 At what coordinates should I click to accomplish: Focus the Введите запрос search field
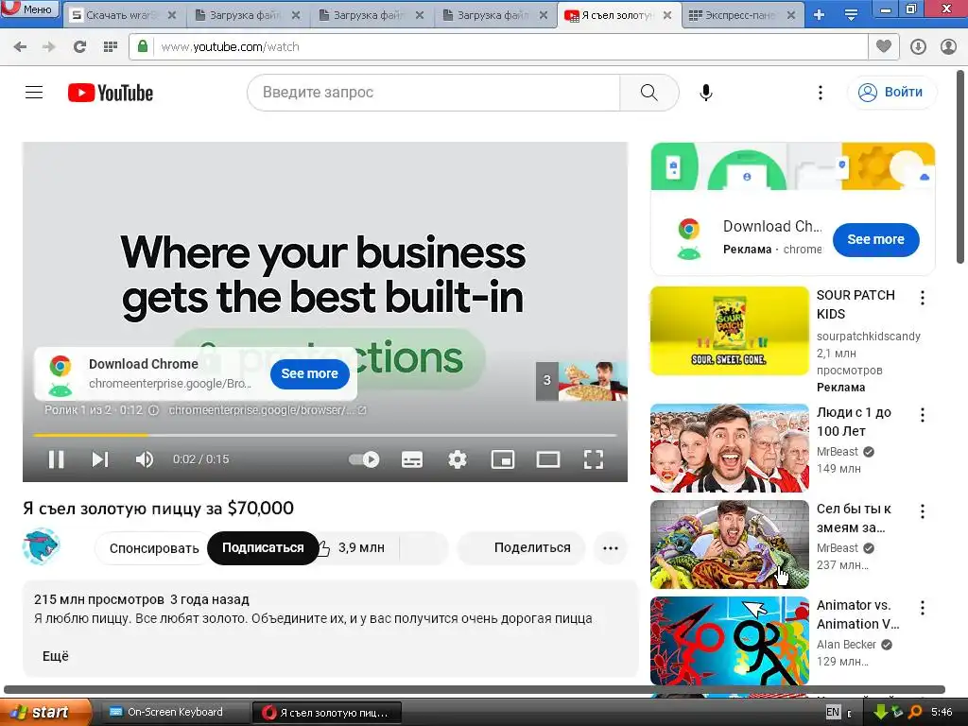pyautogui.click(x=433, y=93)
